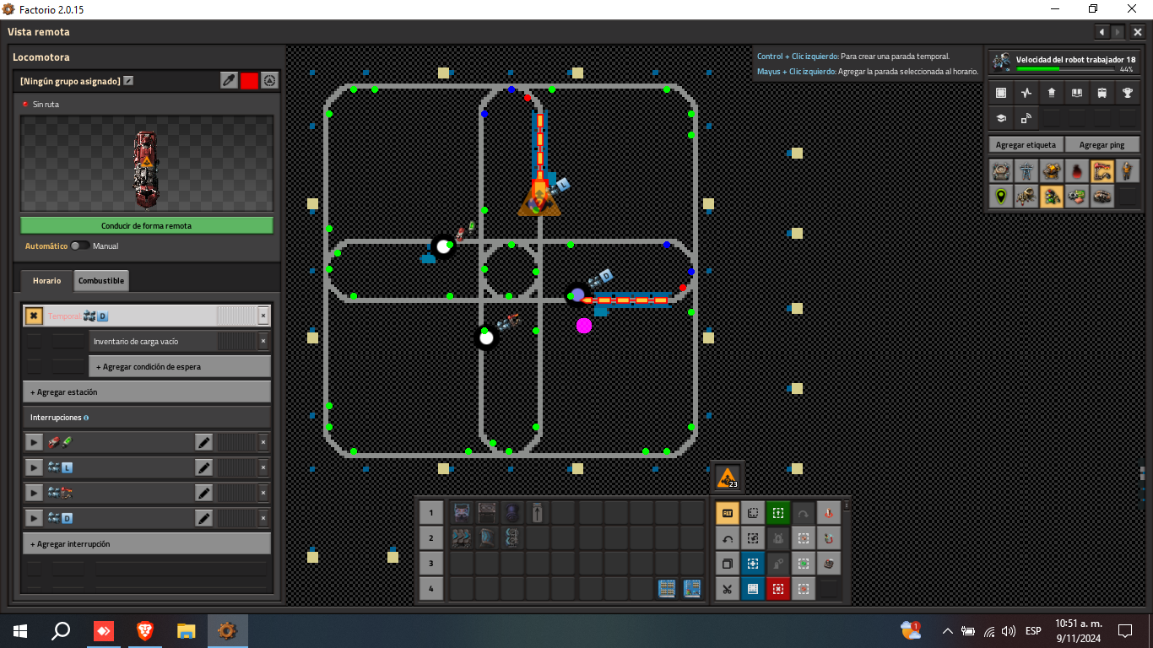The width and height of the screenshot is (1153, 648).
Task: Click 'Conducir de forma remota' button
Action: pos(147,225)
